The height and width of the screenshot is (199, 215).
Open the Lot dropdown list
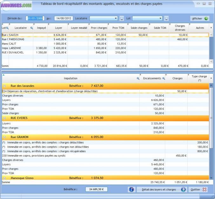click(161, 18)
